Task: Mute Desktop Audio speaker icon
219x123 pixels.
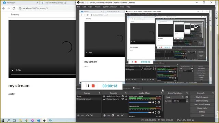Action: (154, 112)
